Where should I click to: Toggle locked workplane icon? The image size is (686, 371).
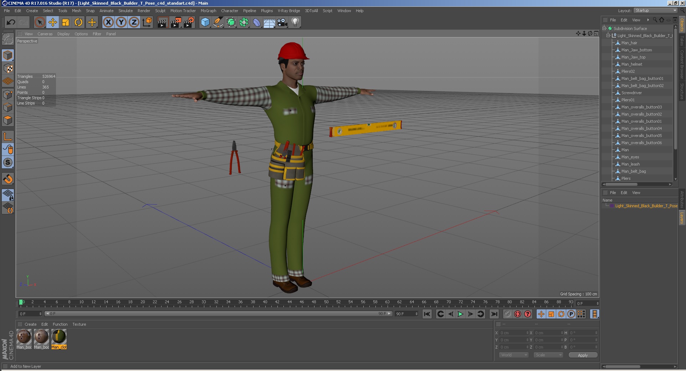click(8, 195)
